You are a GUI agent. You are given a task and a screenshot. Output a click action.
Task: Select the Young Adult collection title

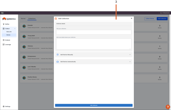click(x=31, y=35)
